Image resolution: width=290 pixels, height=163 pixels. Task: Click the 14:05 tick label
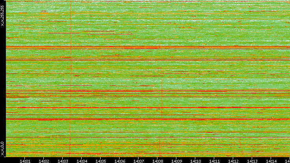click(101, 161)
